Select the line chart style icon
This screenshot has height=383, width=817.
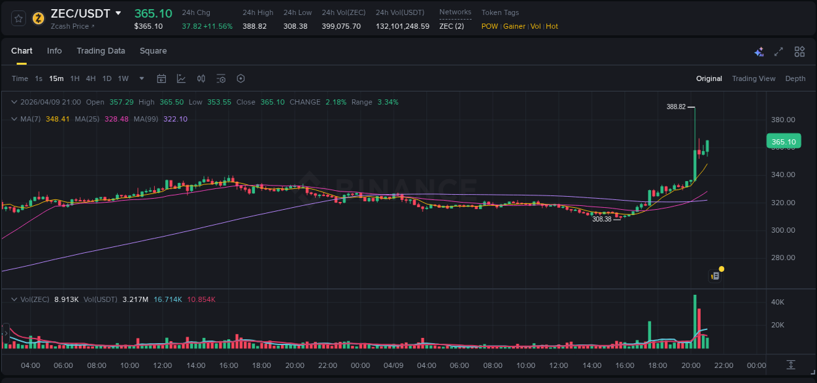[x=181, y=78]
